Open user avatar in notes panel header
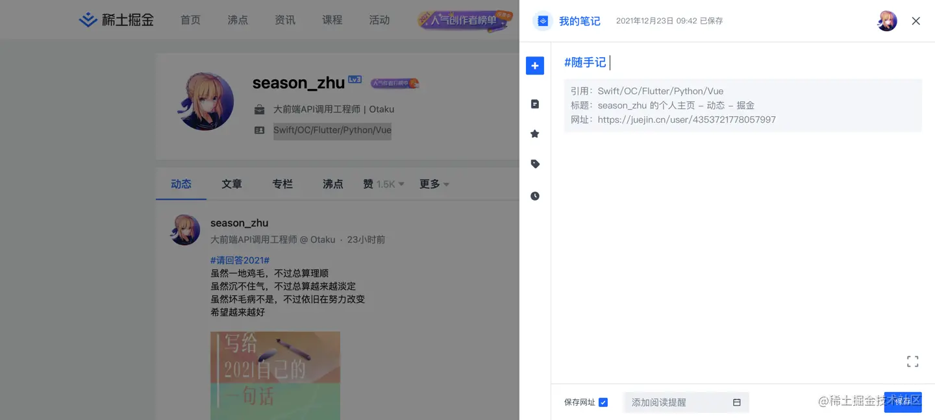The height and width of the screenshot is (420, 935). point(887,21)
